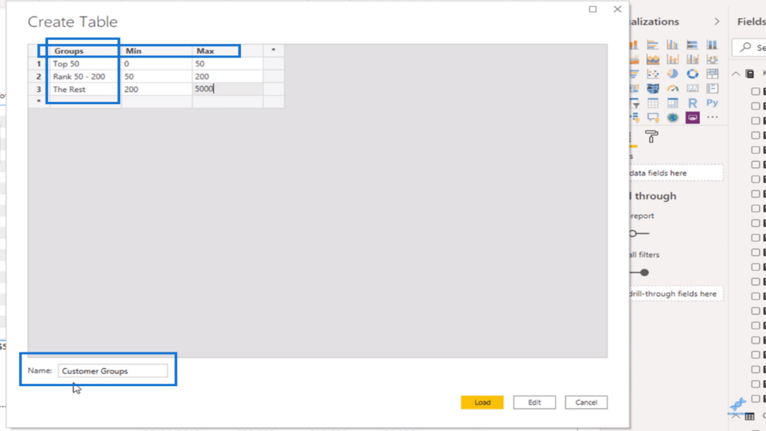
Task: Collapse the Visualizations pane chevron
Action: click(x=717, y=22)
